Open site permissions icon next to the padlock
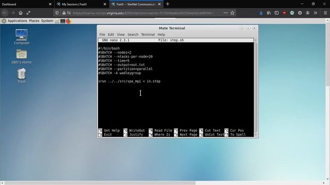330x185 pixels. pos(69,13)
